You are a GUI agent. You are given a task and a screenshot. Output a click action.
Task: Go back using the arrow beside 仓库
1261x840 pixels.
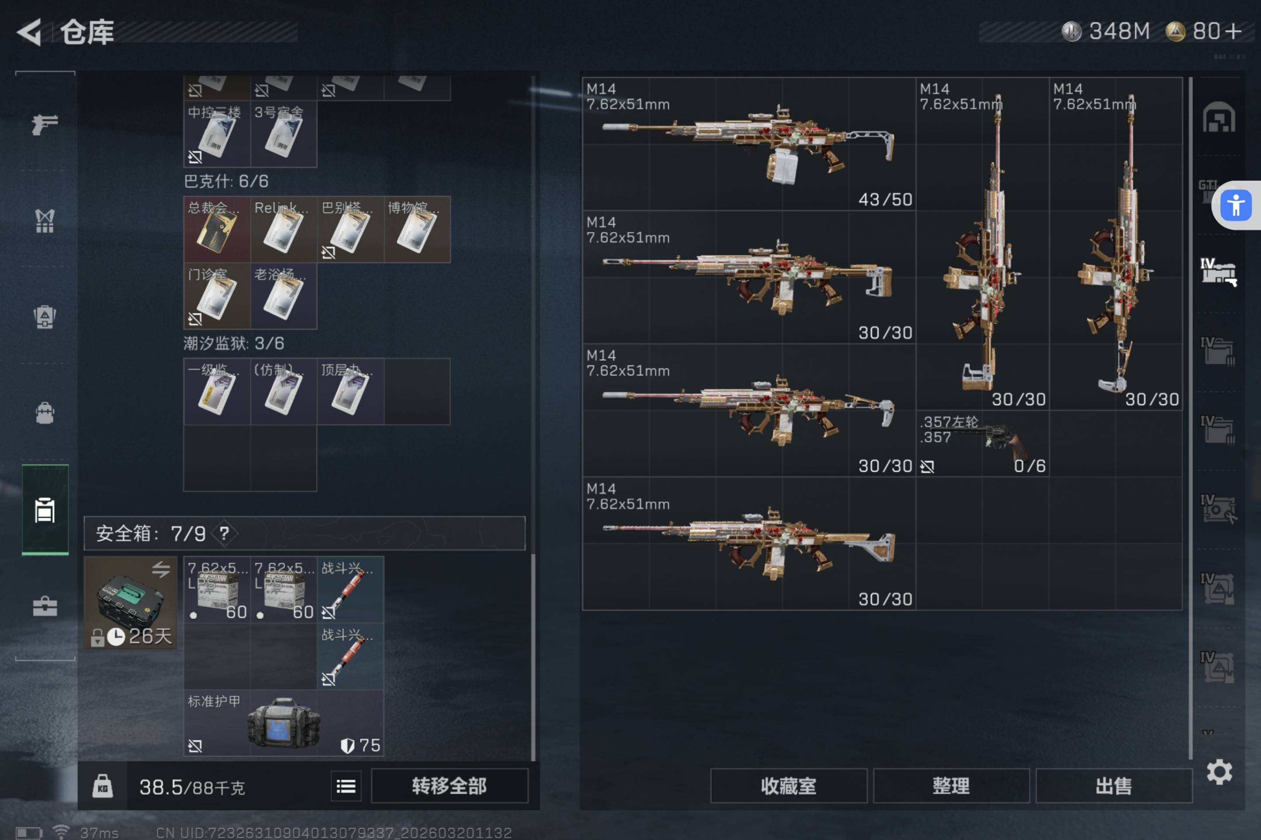click(30, 32)
